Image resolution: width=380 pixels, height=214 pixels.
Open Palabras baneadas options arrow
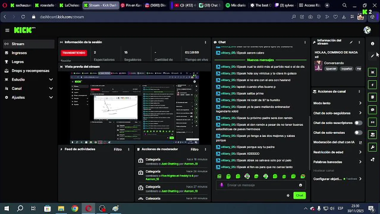tap(360, 162)
